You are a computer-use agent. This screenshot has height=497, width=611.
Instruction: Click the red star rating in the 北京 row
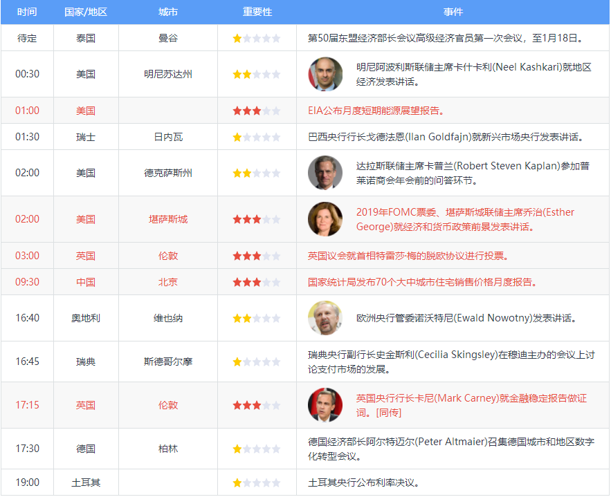point(257,282)
